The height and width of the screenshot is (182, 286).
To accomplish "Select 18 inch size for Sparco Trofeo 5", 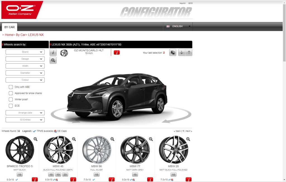I will pyautogui.click(x=20, y=175).
